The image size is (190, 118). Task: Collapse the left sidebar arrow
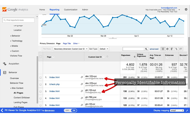click(37, 17)
